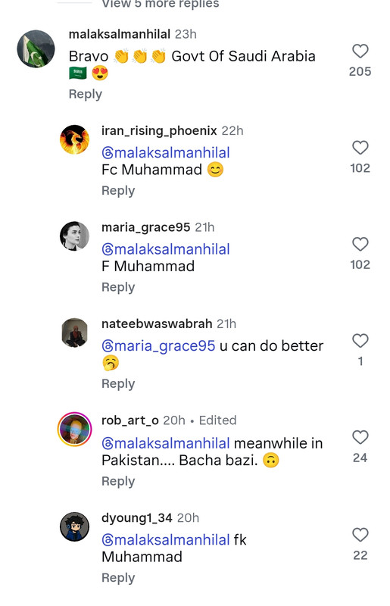Like malaksalmanhilal's Bravo comment
The width and height of the screenshot is (390, 606).
[360, 51]
